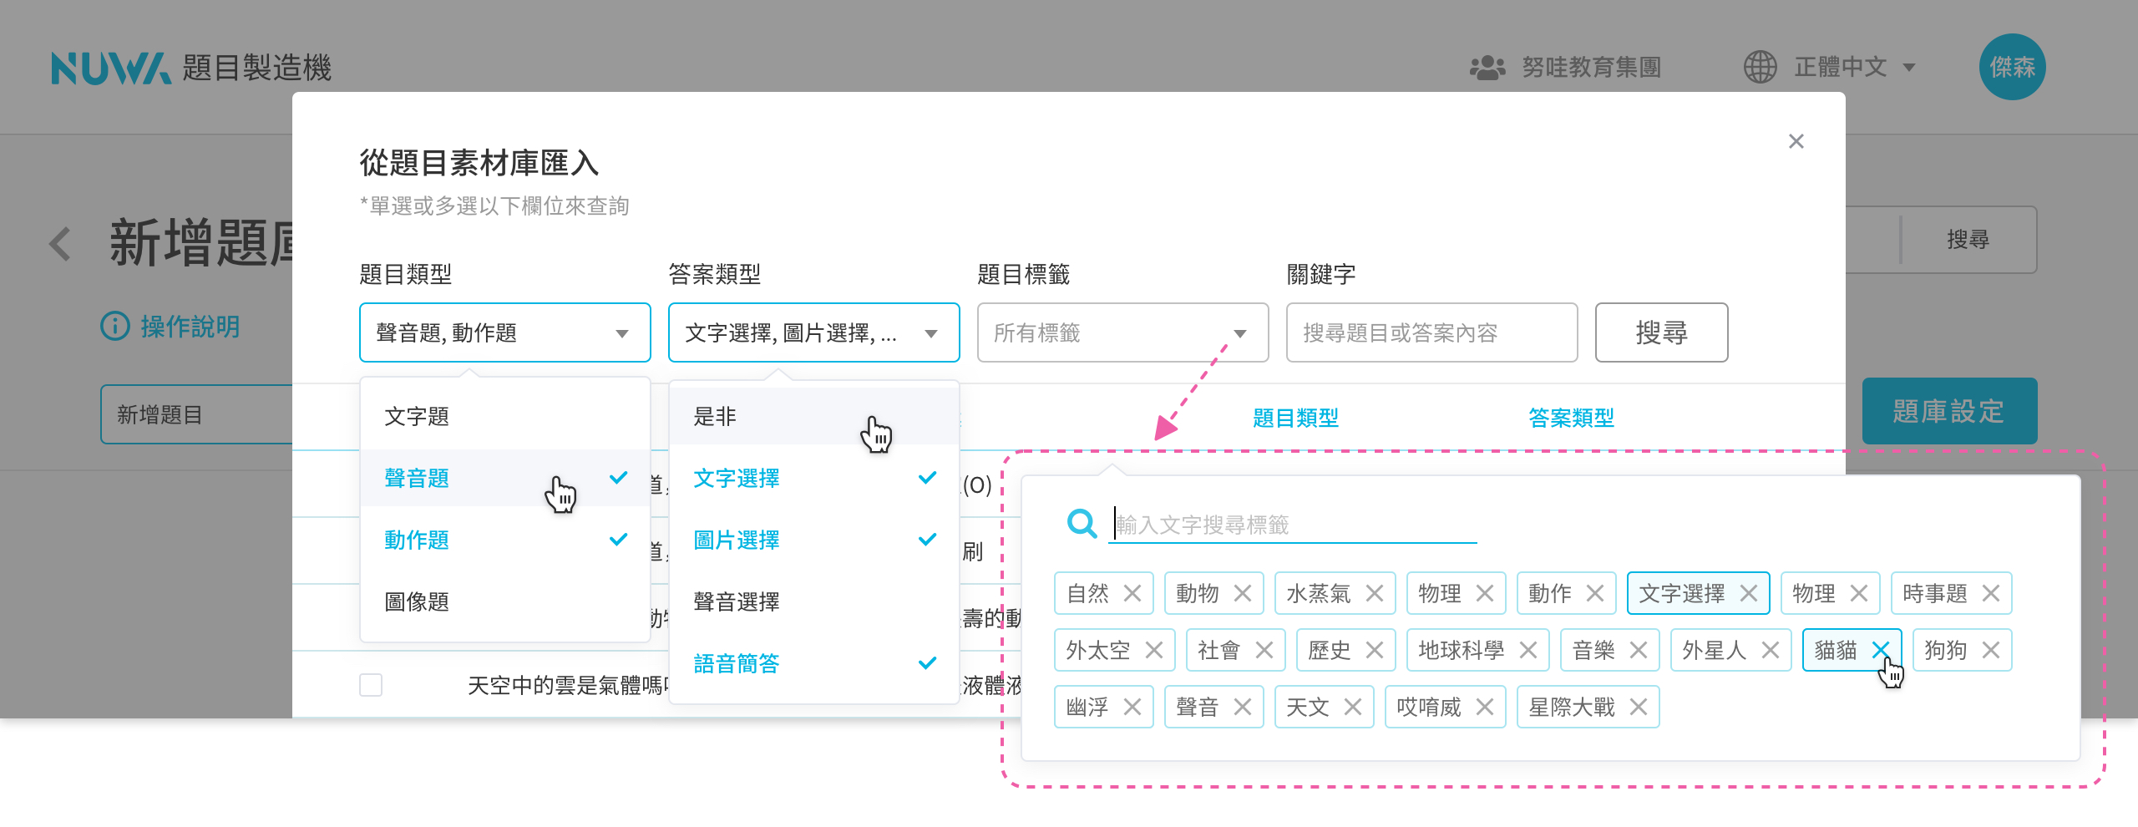Focus the 輸入文字搜尋標籤 tag search field

coord(1294,525)
